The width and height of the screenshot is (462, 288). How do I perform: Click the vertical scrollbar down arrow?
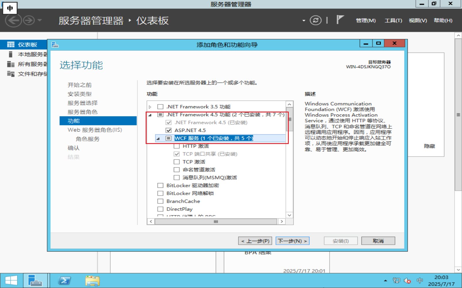pos(289,215)
